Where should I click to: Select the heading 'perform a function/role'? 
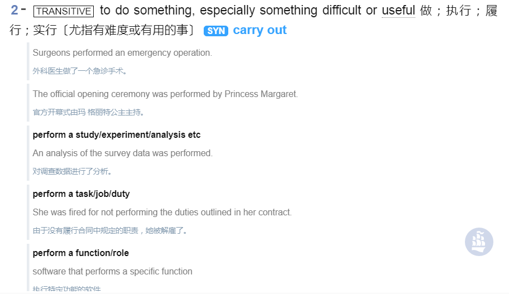(81, 253)
